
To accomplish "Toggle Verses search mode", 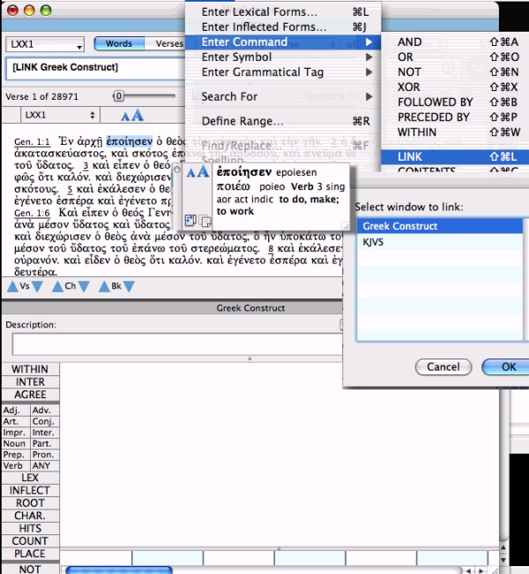I will click(x=169, y=43).
